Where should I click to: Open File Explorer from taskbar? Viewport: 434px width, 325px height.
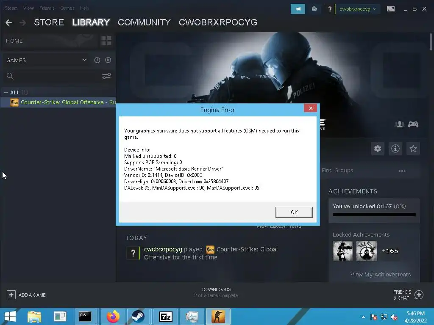coord(34,317)
